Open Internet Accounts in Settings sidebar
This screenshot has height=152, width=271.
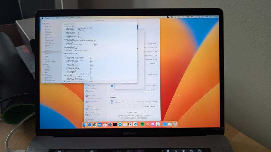[93, 109]
